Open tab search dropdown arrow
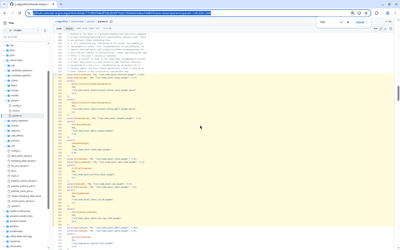400x250 pixels. 4,4
